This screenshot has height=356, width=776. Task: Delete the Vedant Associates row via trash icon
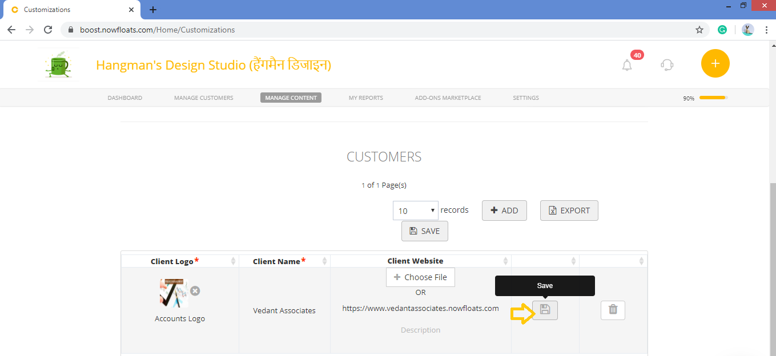(x=613, y=310)
